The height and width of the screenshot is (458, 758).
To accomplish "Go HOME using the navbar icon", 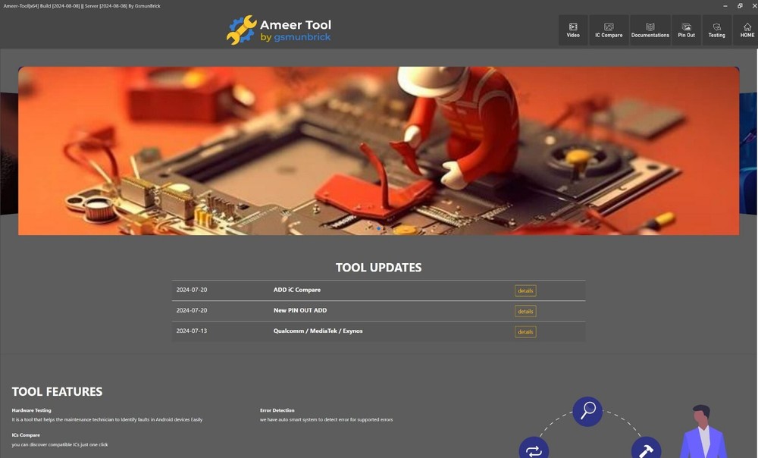I will (747, 30).
